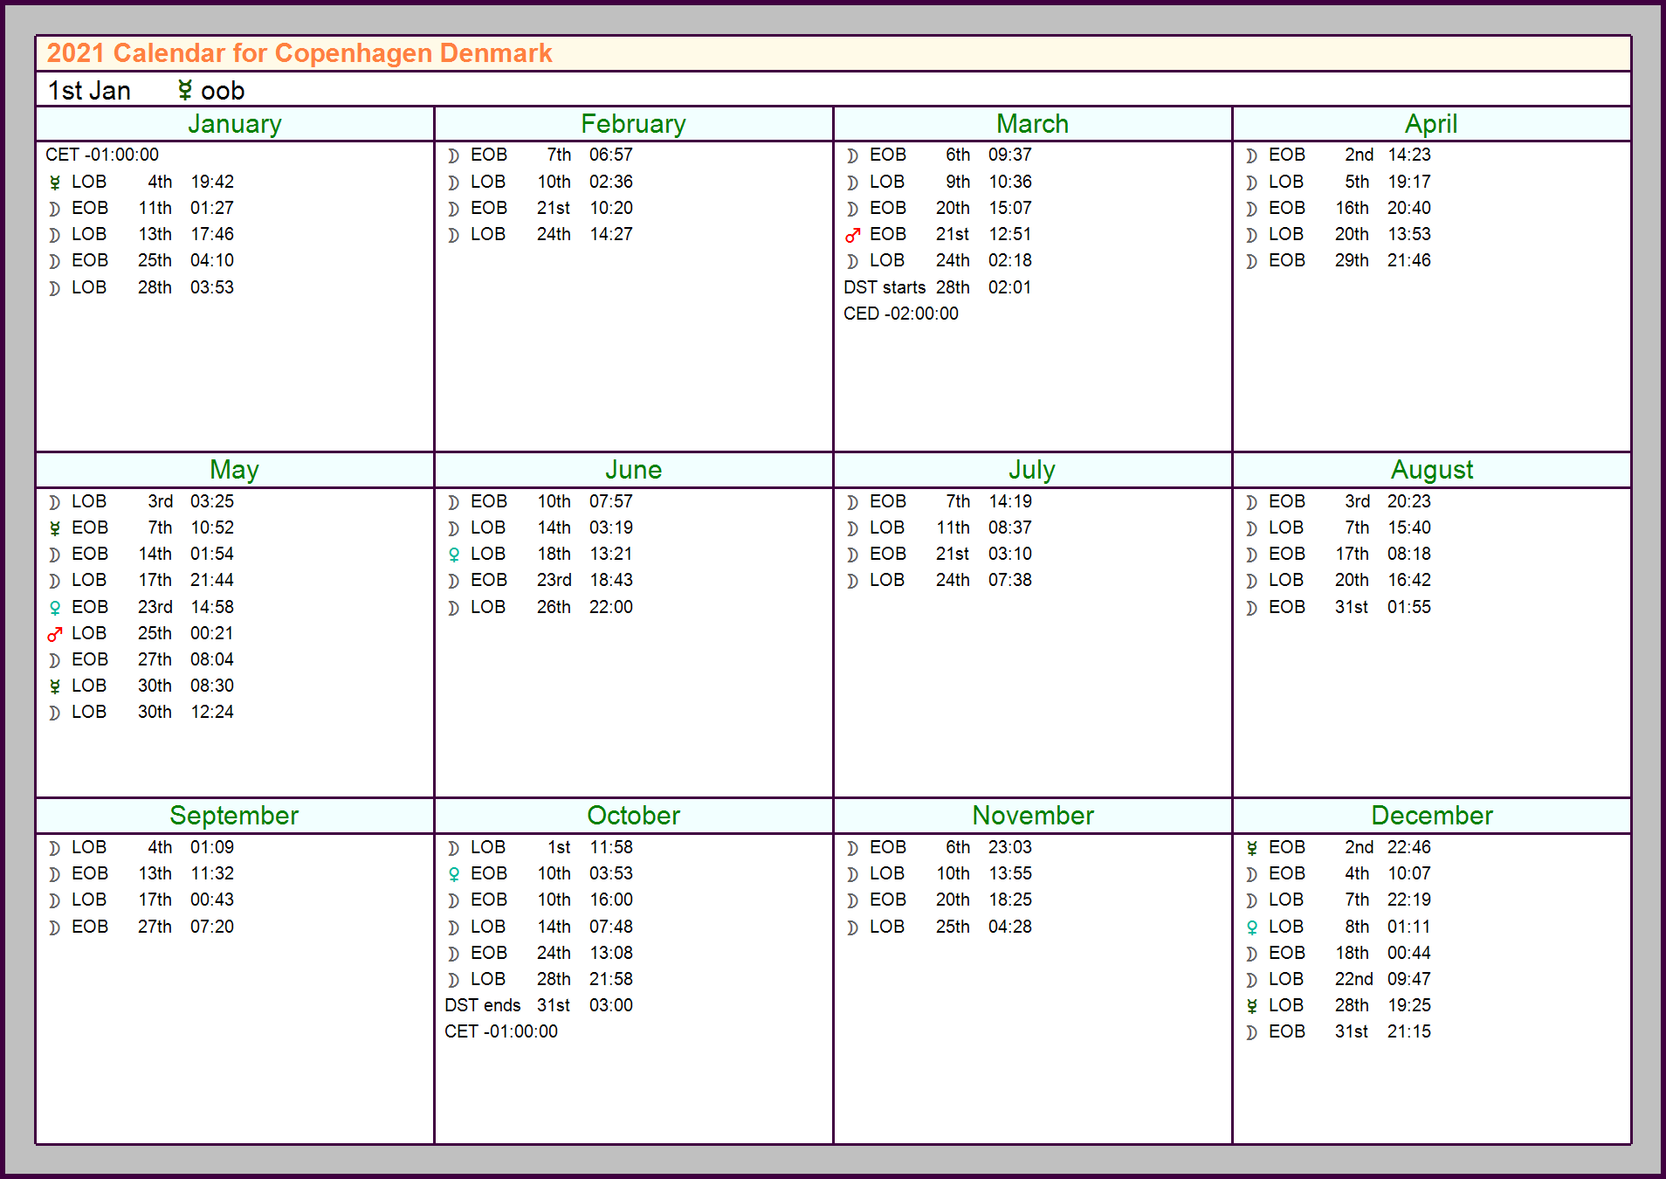Click Mercury icon on May 7th EOB row
The image size is (1666, 1179).
click(x=55, y=528)
